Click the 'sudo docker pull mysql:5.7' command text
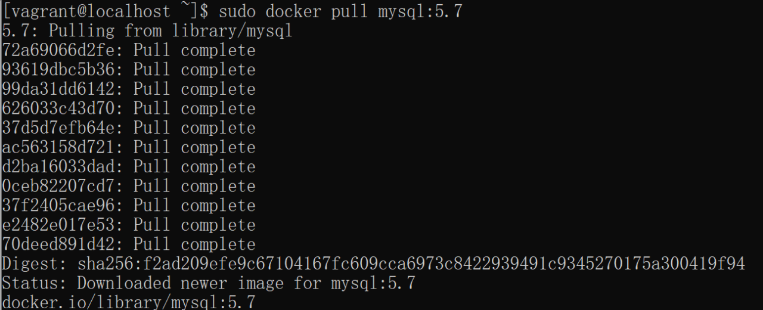Viewport: 763px width, 310px height. [340, 11]
